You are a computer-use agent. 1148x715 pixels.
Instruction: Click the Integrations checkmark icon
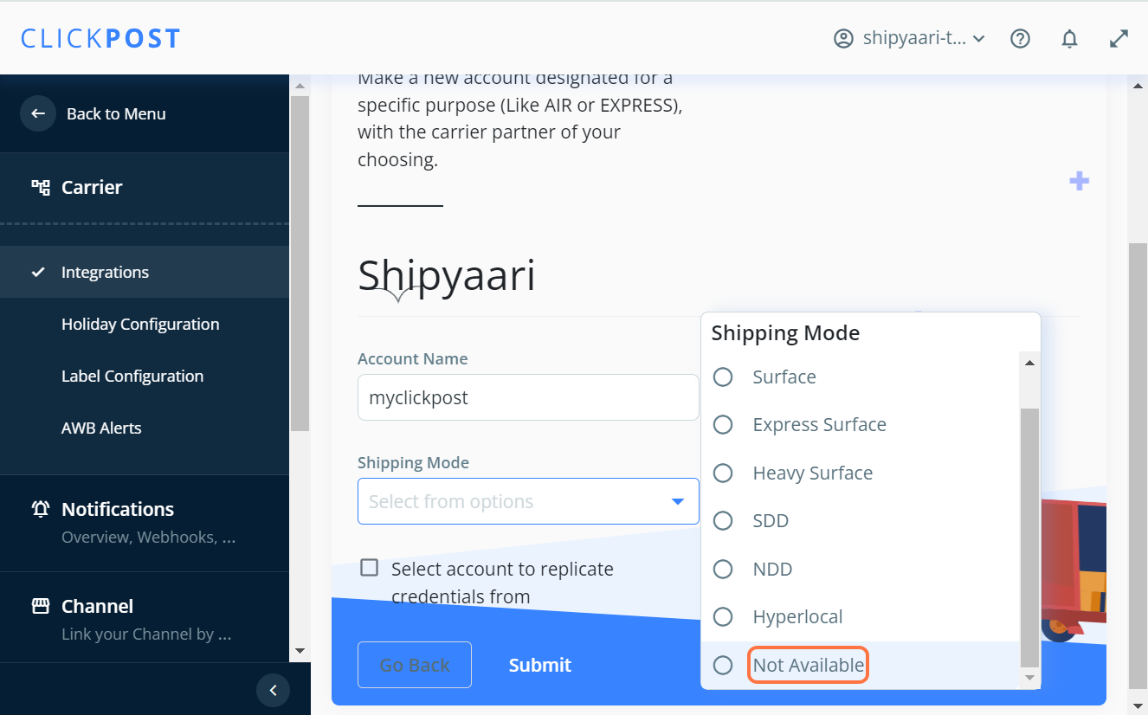[38, 272]
